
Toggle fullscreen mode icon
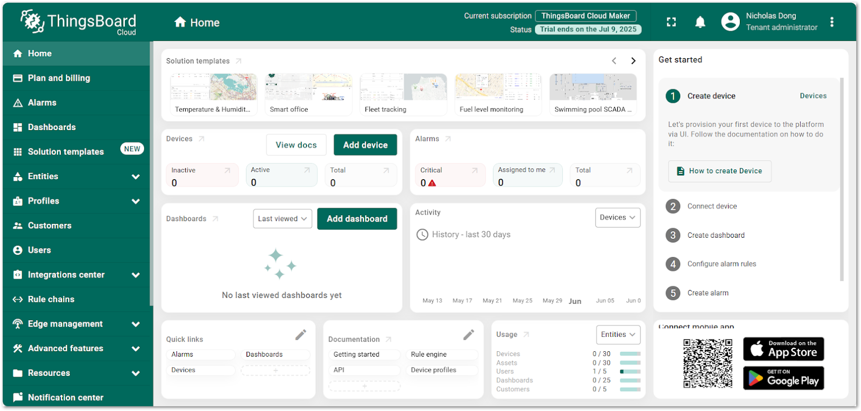point(671,22)
